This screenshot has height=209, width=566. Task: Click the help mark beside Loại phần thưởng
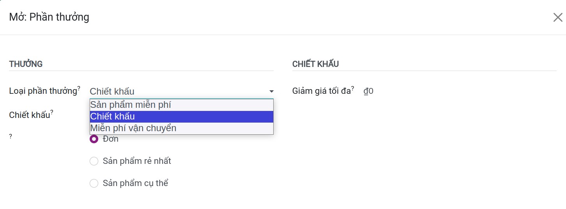79,88
